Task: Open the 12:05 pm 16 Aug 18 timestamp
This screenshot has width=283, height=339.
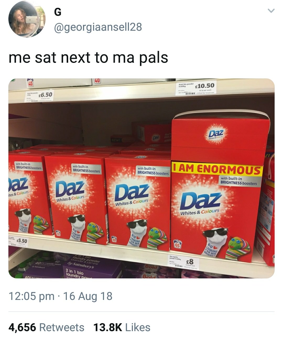Action: (61, 296)
